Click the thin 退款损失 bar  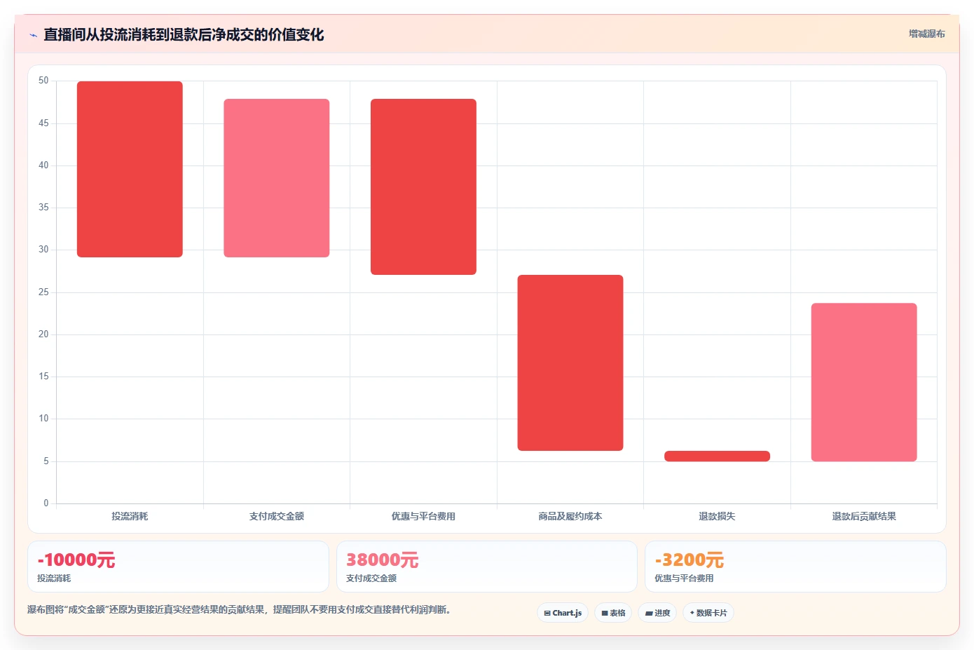[717, 456]
